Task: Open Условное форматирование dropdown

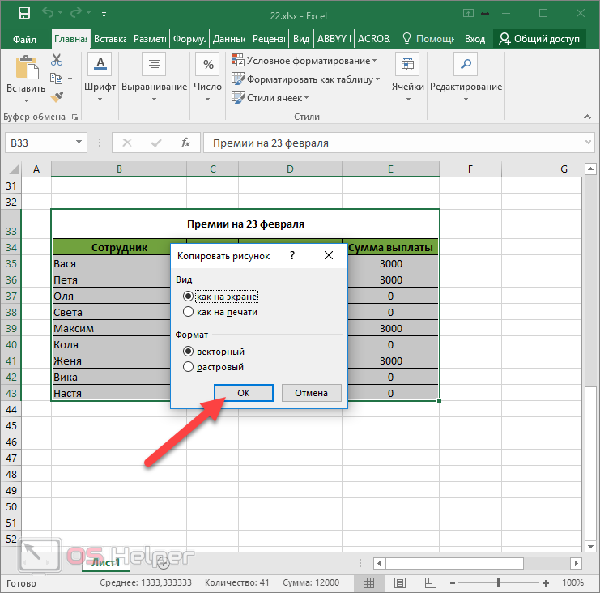Action: coord(304,61)
